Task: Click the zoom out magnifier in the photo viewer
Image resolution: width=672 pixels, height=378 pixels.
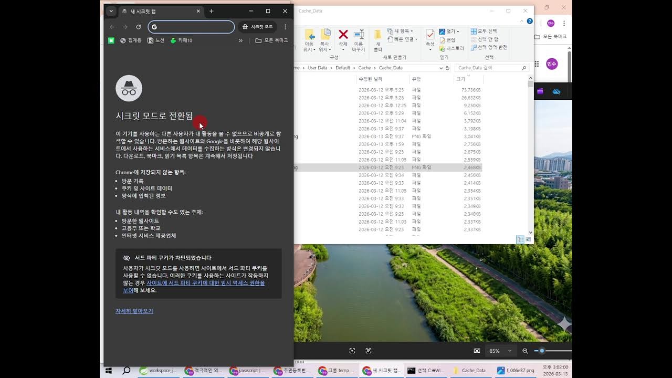Action: pyautogui.click(x=525, y=351)
